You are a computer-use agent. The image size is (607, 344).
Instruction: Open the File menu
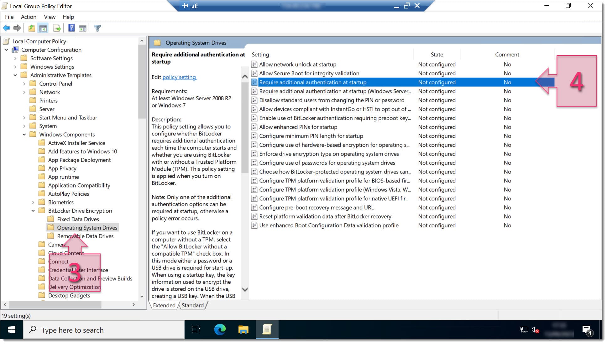click(9, 17)
